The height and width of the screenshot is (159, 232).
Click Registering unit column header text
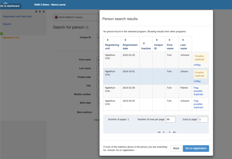click(112, 47)
